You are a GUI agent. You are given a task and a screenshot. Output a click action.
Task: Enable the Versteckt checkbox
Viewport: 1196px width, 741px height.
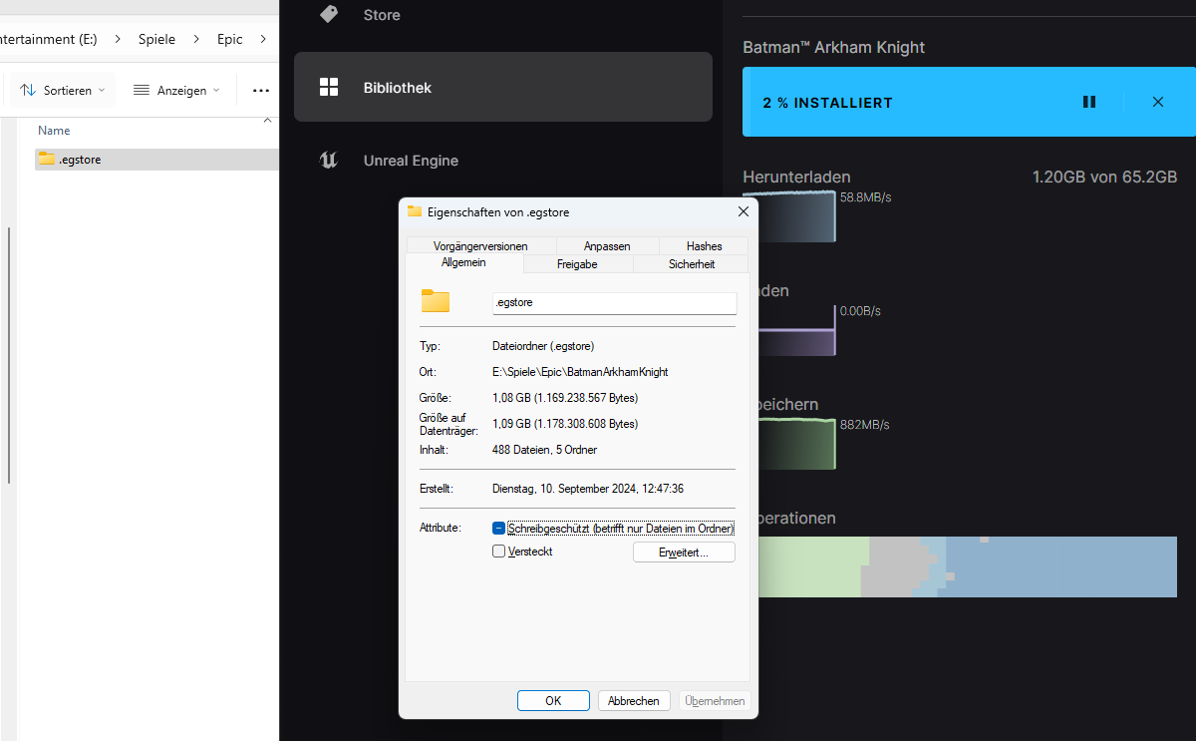pyautogui.click(x=499, y=551)
